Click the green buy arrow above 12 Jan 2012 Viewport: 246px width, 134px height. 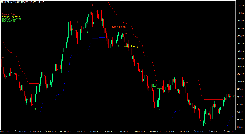tap(35, 109)
